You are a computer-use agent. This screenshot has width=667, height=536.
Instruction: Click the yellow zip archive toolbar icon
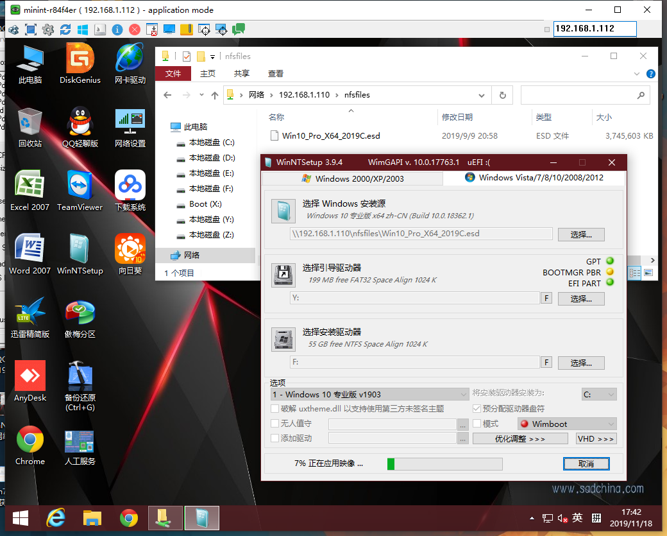187,30
